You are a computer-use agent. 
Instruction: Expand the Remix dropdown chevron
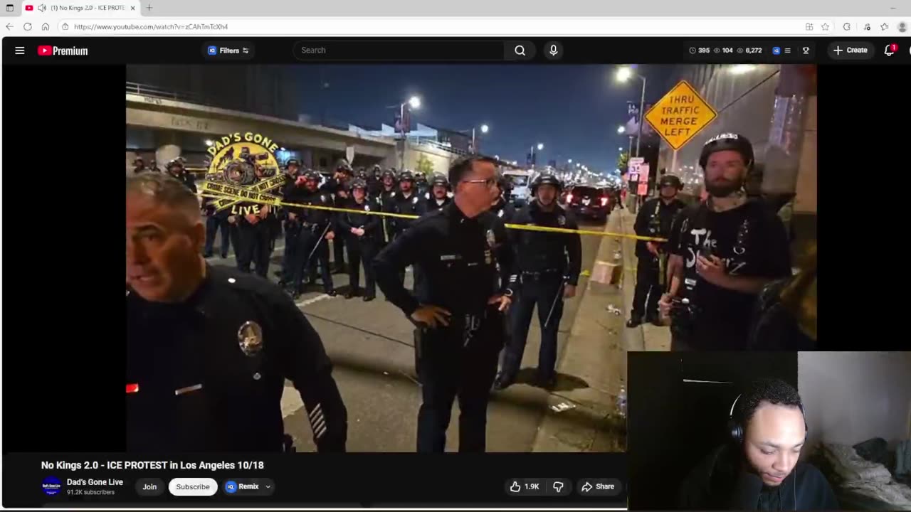268,487
